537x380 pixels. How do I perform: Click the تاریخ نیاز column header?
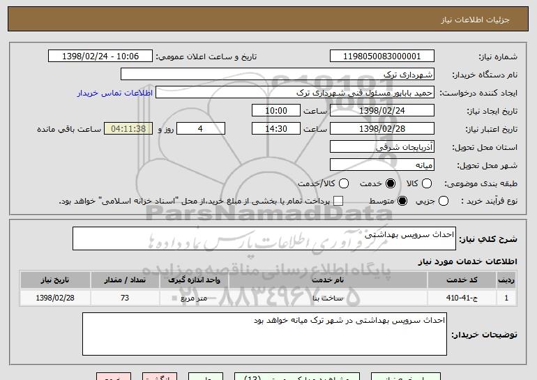point(55,280)
